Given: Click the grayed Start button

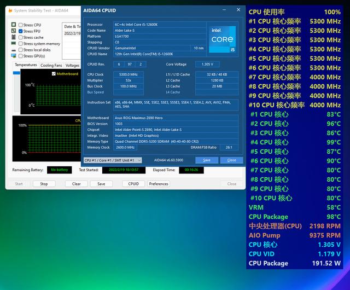Looking at the screenshot, I should (19, 184).
